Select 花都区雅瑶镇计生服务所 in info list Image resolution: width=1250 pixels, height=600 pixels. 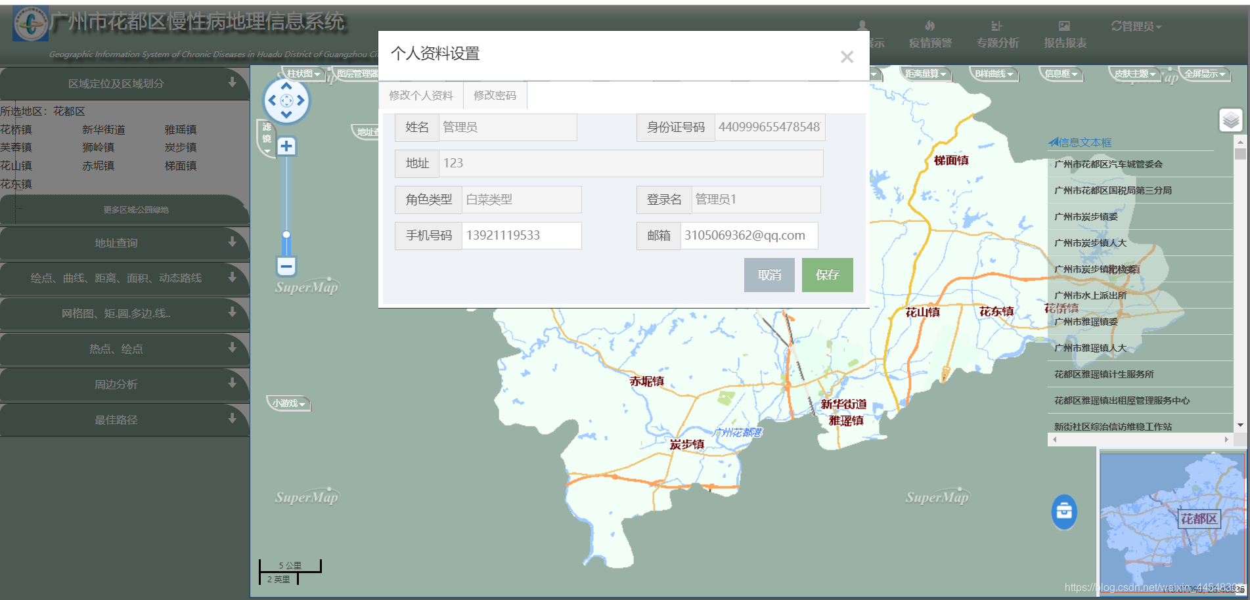1104,374
